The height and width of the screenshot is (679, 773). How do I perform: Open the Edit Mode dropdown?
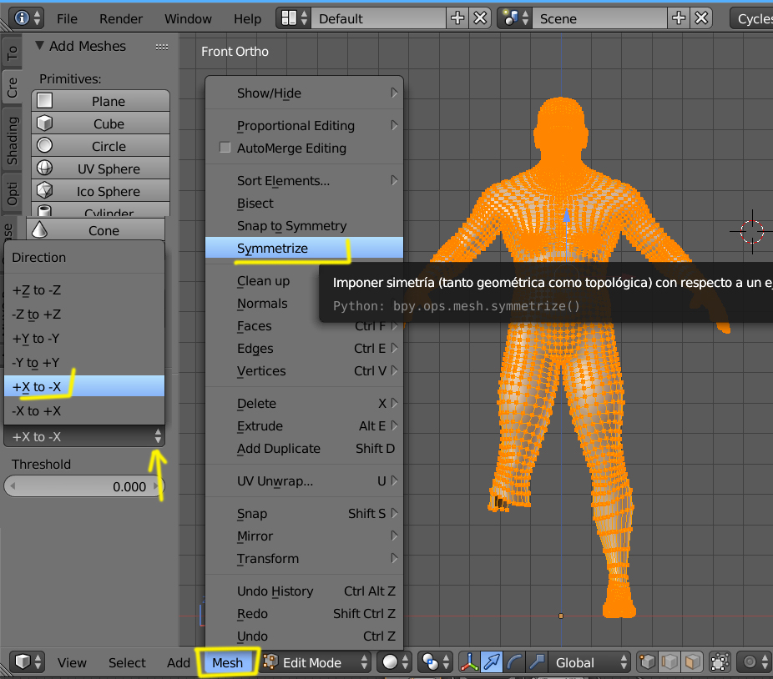(x=316, y=662)
